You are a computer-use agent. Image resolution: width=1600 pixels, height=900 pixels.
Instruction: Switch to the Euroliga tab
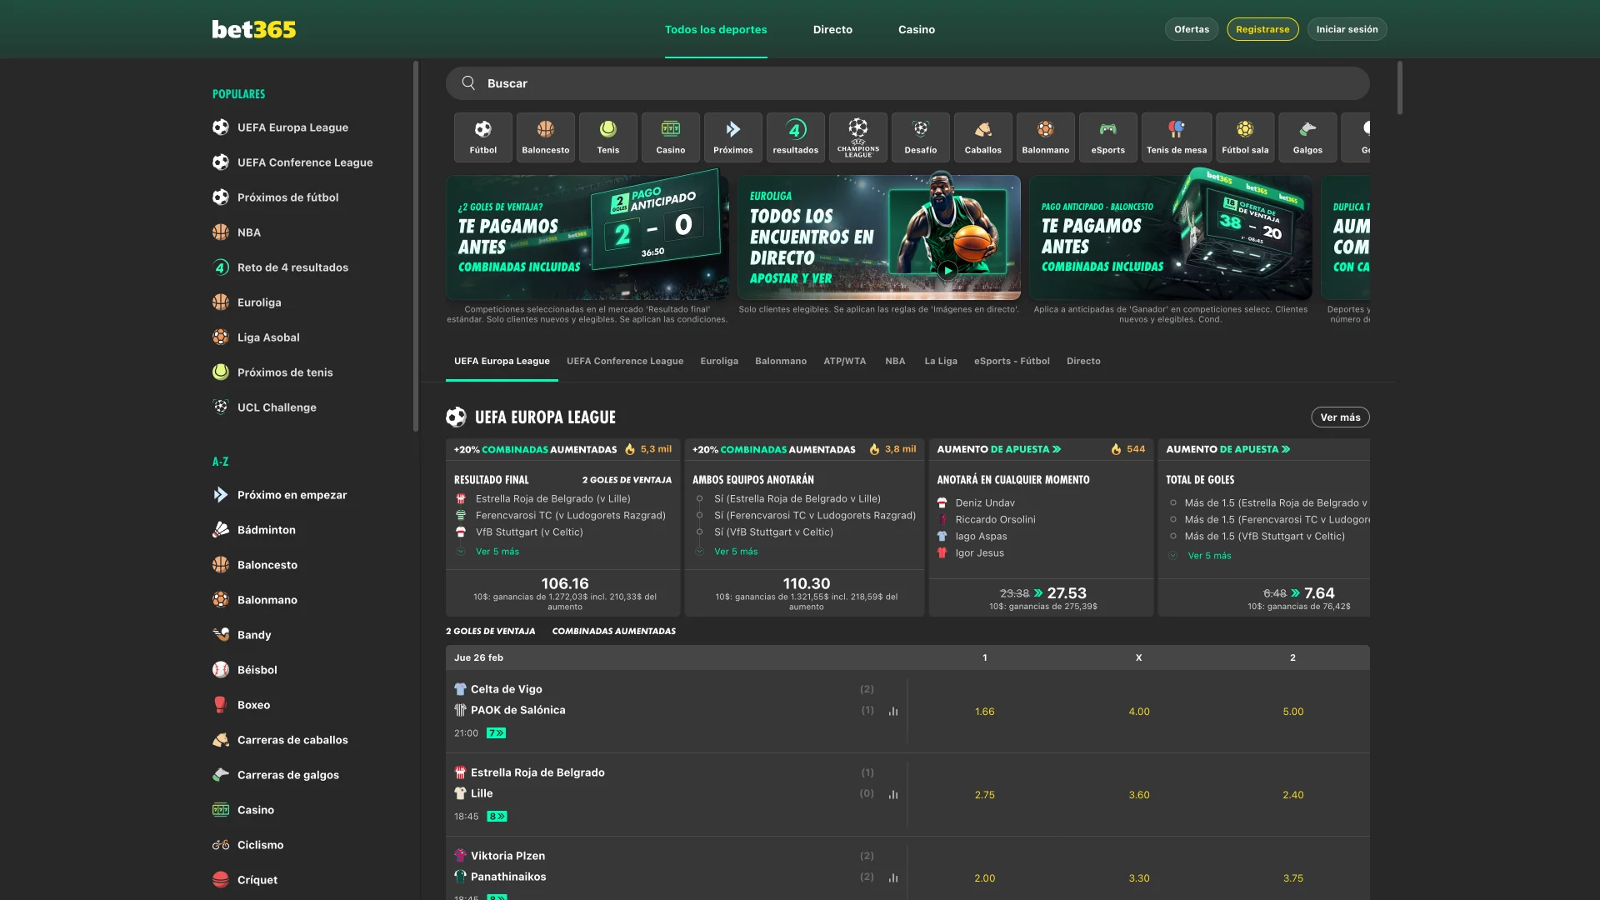[x=718, y=361]
